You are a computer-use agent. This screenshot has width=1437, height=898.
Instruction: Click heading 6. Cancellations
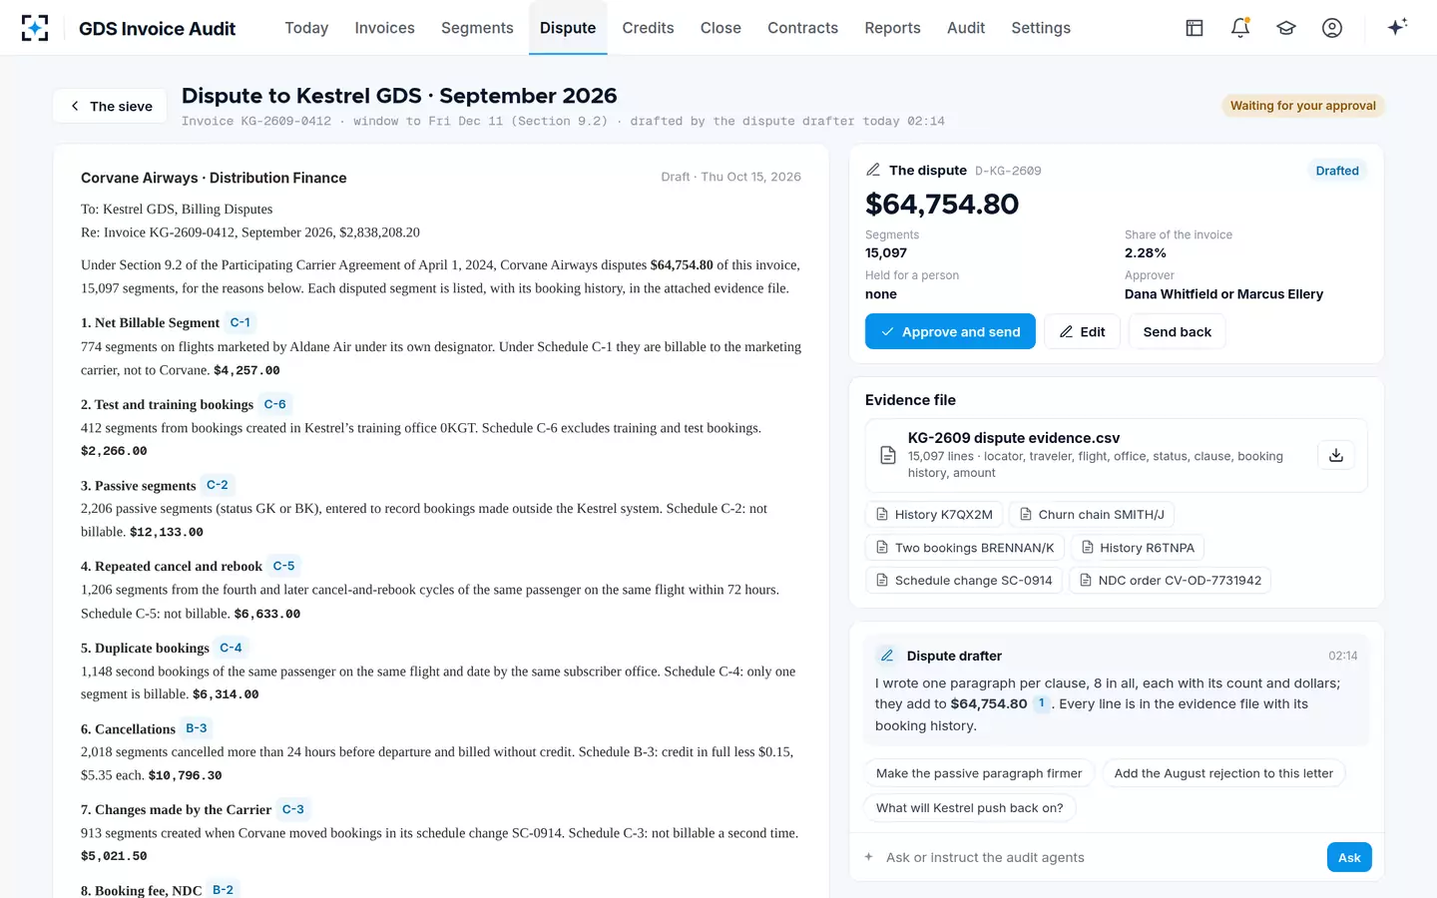click(128, 729)
